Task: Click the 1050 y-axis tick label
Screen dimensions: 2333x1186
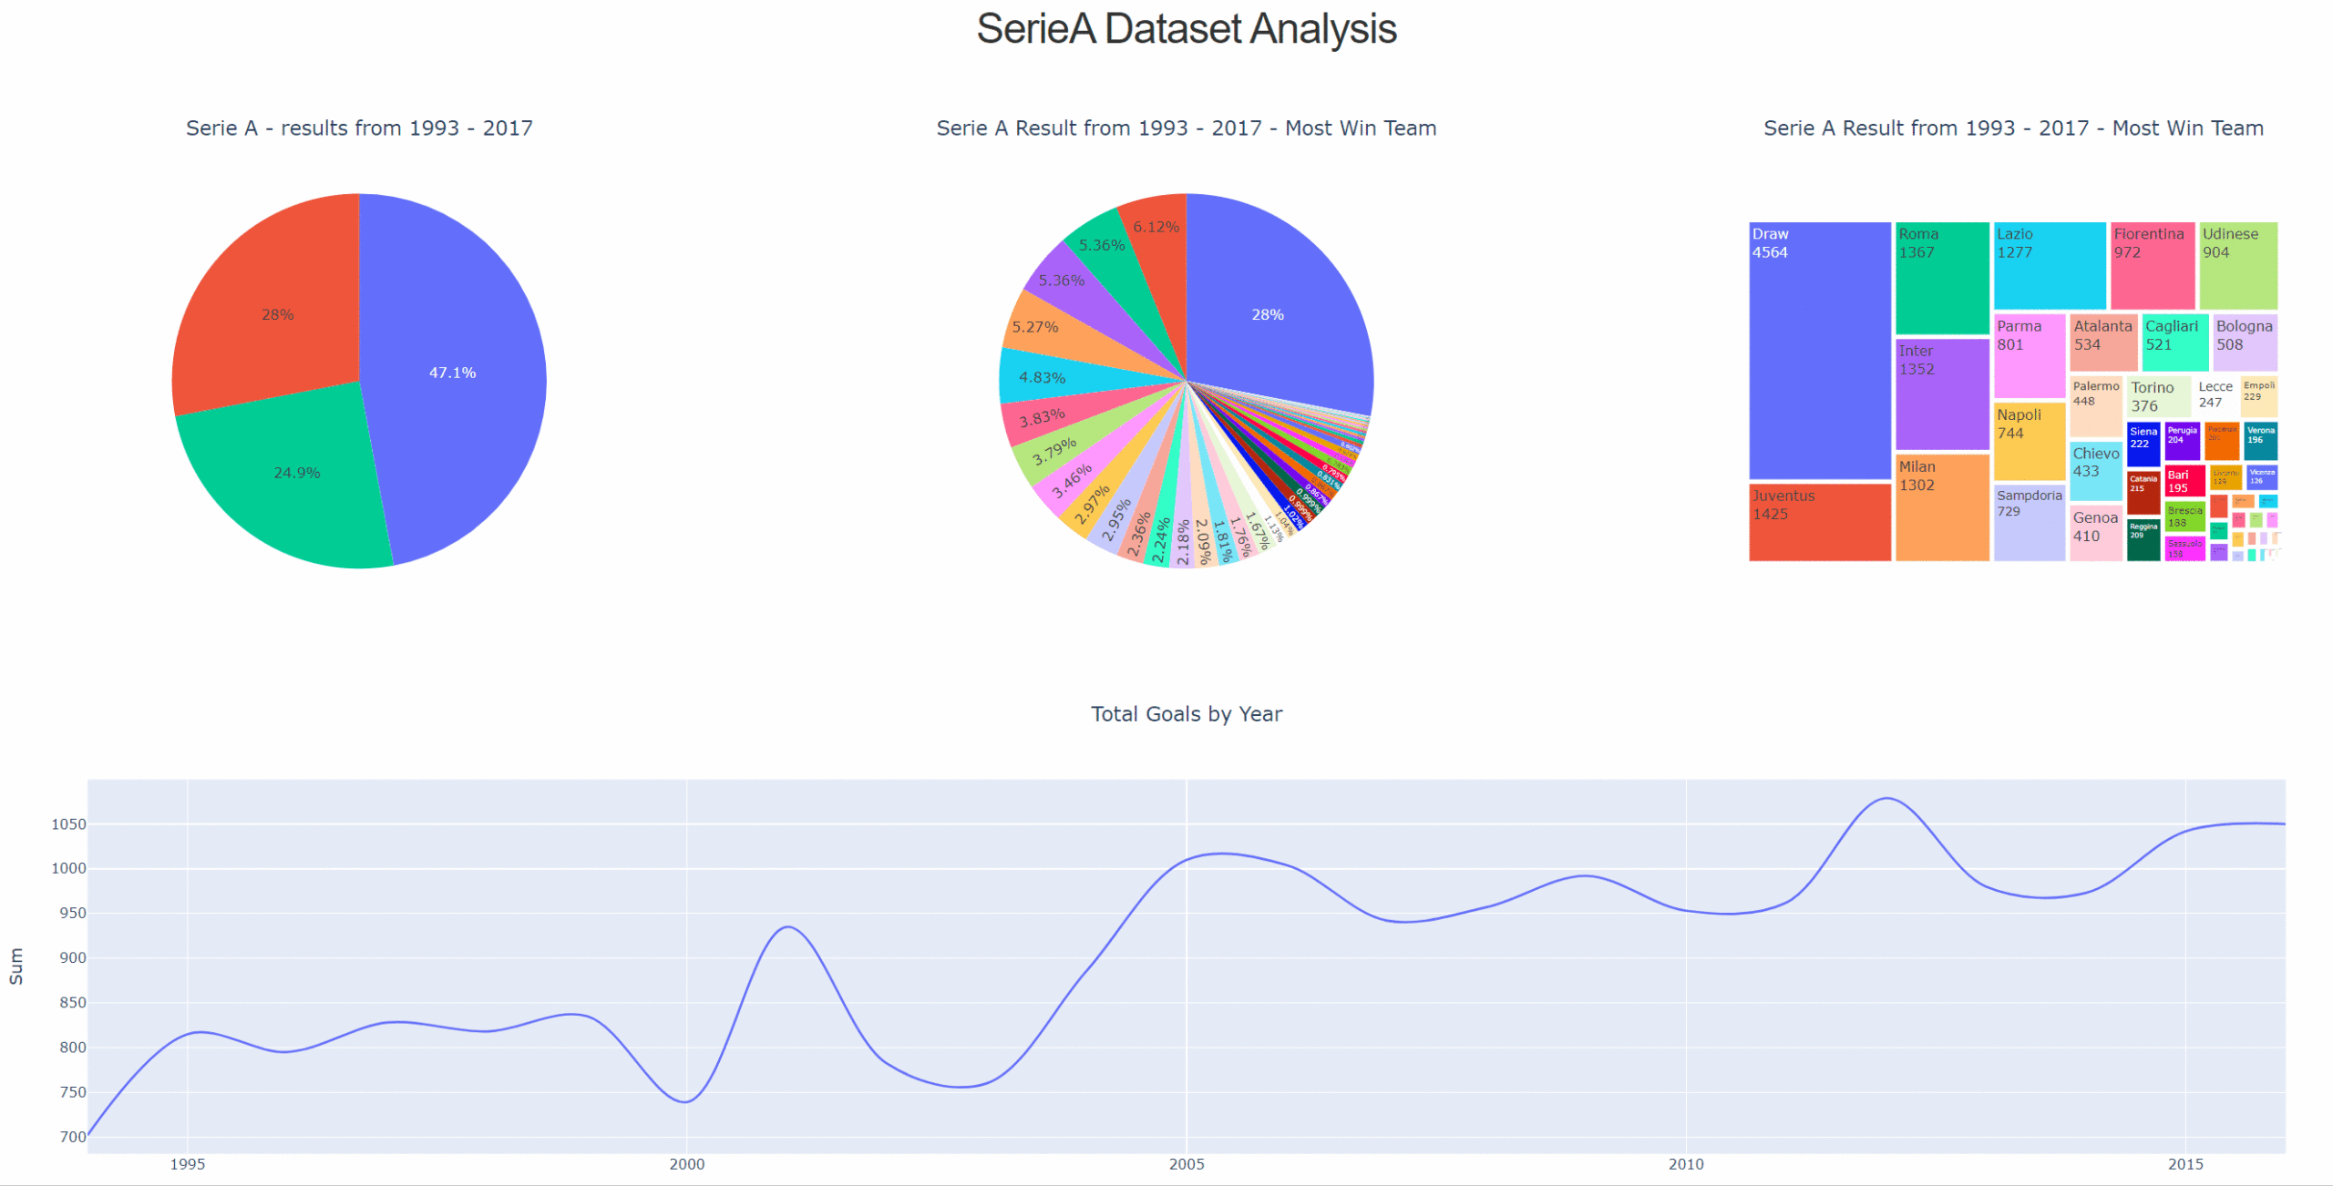Action: 68,824
